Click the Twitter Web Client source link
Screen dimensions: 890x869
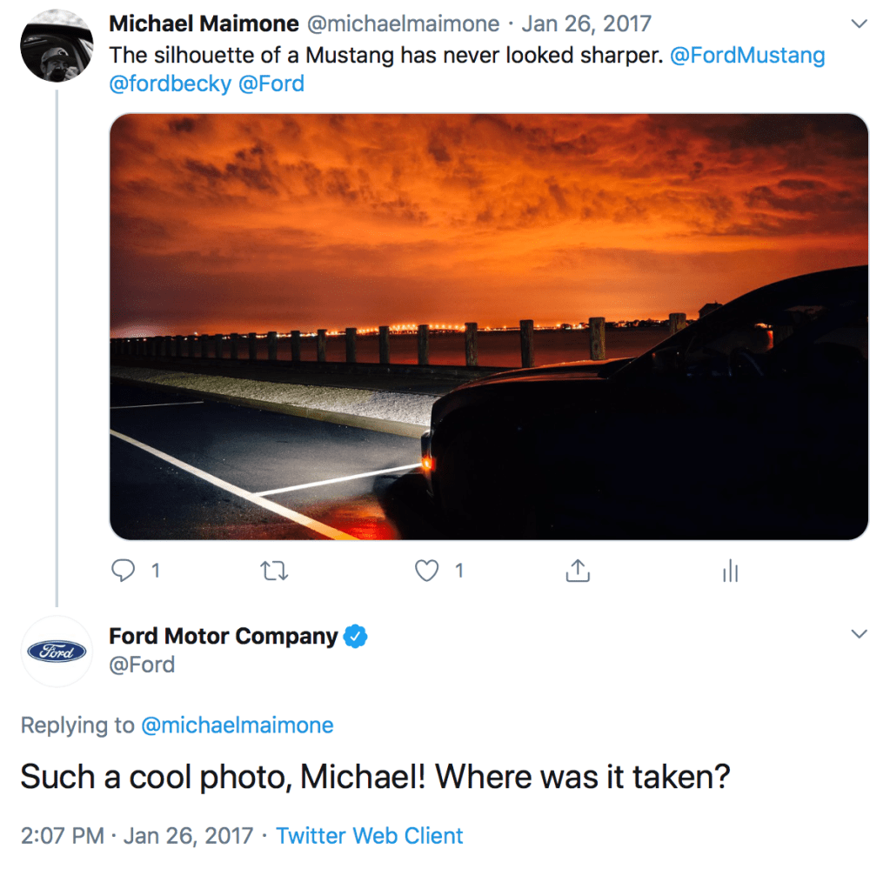[370, 836]
